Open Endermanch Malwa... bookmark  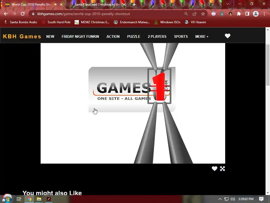point(132,22)
